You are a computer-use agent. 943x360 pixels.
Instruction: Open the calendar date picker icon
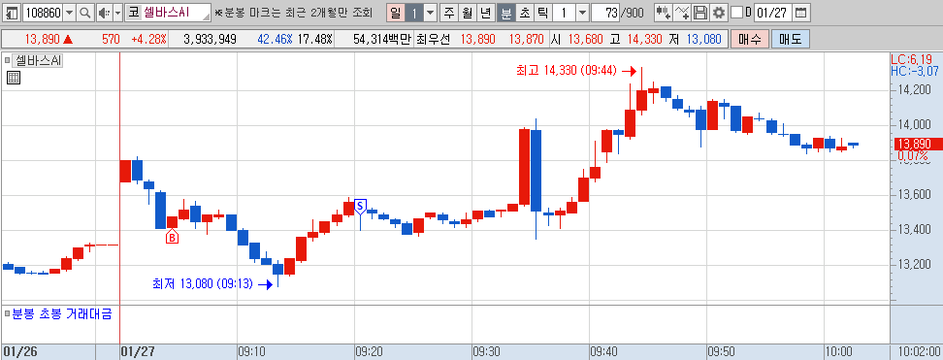coord(800,12)
